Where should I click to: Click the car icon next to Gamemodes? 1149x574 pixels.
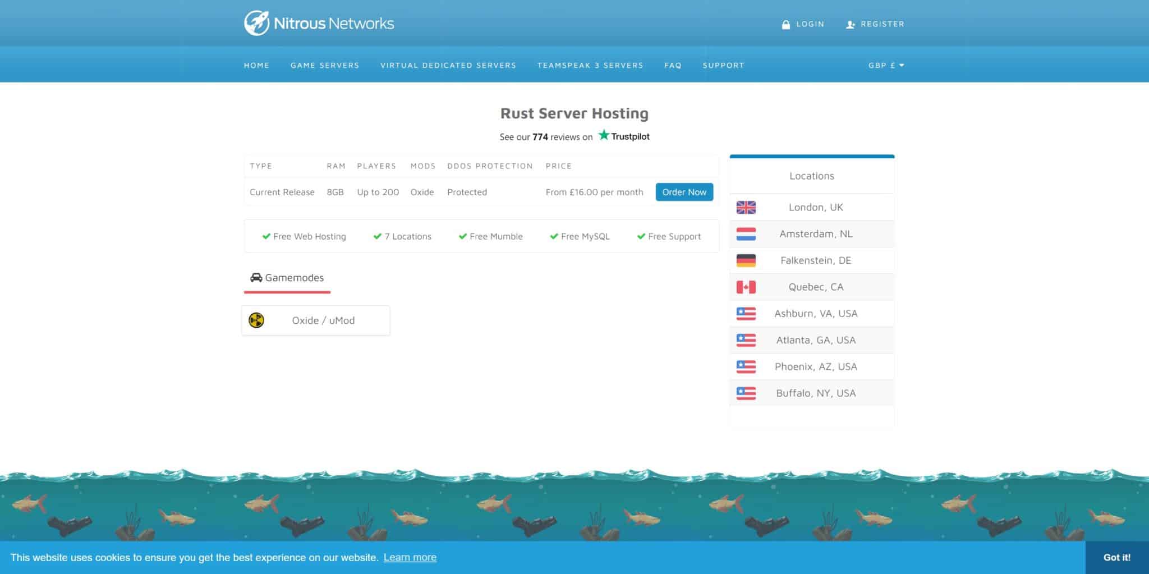pos(256,278)
